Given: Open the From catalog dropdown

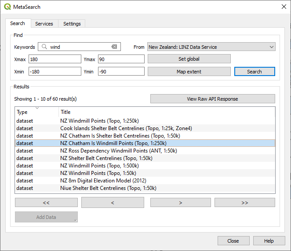Looking at the screenshot, I should coord(211,47).
